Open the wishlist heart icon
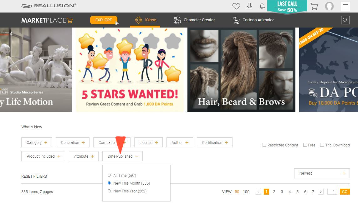This screenshot has width=358, height=204. (x=236, y=6)
